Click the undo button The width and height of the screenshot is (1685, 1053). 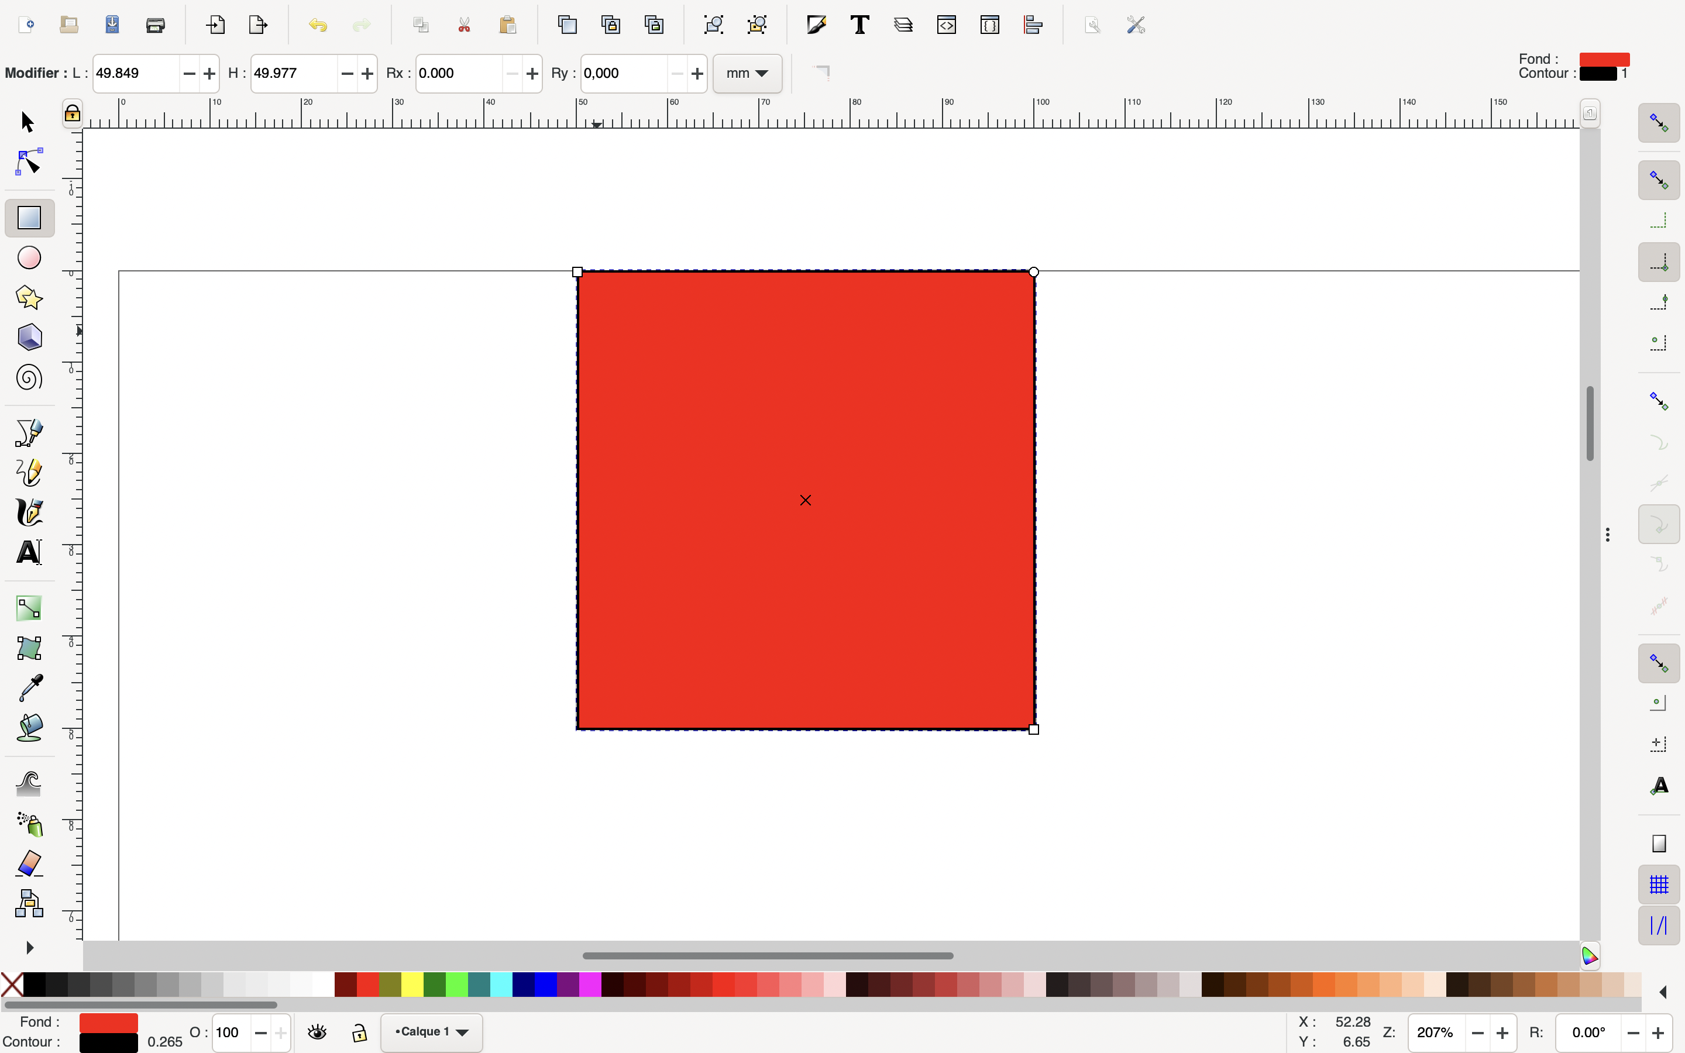pyautogui.click(x=318, y=25)
